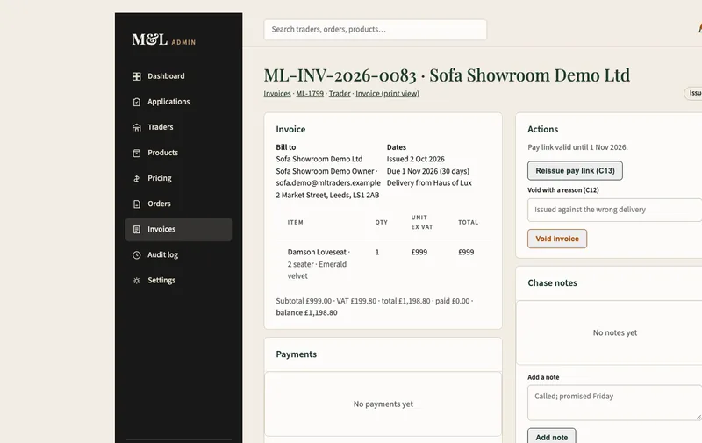Click the Void invoice button
This screenshot has height=443, width=702.
[x=557, y=239]
